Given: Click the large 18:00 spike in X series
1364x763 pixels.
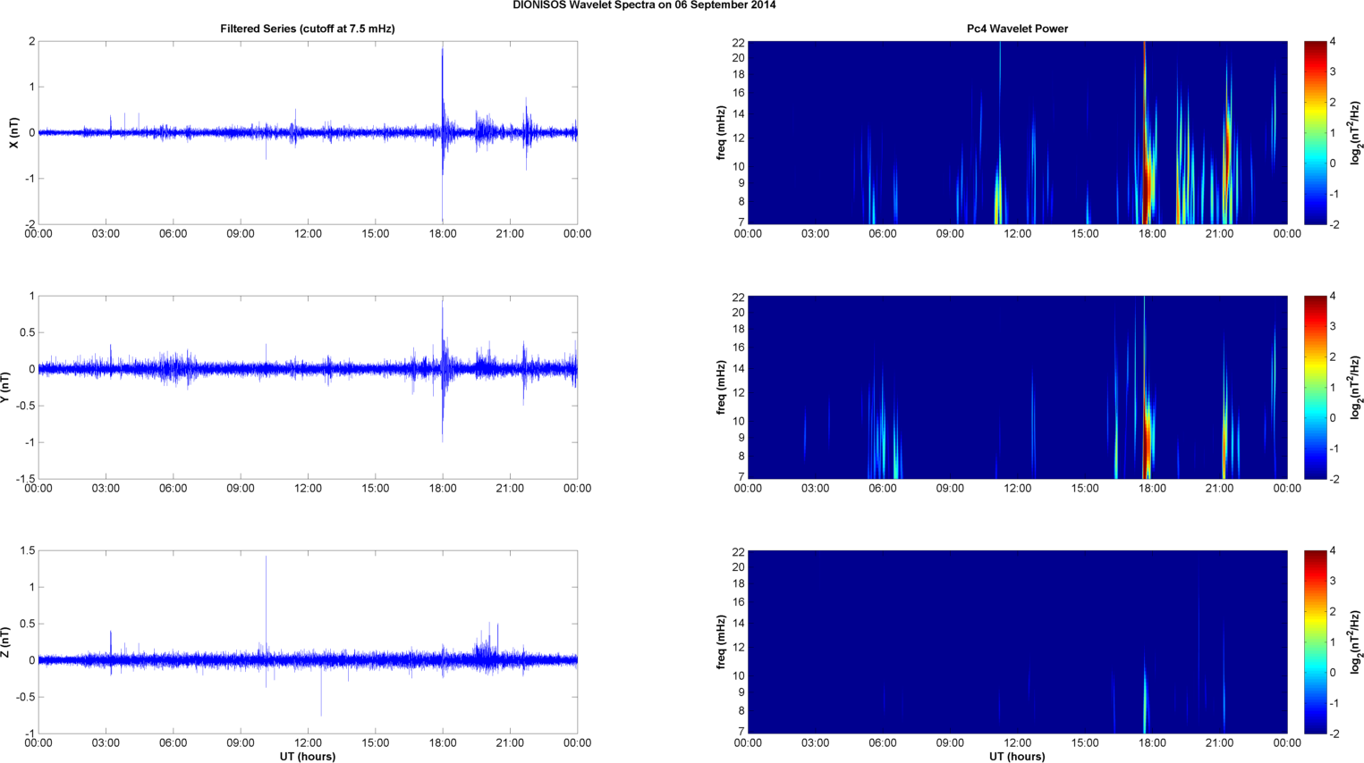Looking at the screenshot, I should [x=442, y=132].
